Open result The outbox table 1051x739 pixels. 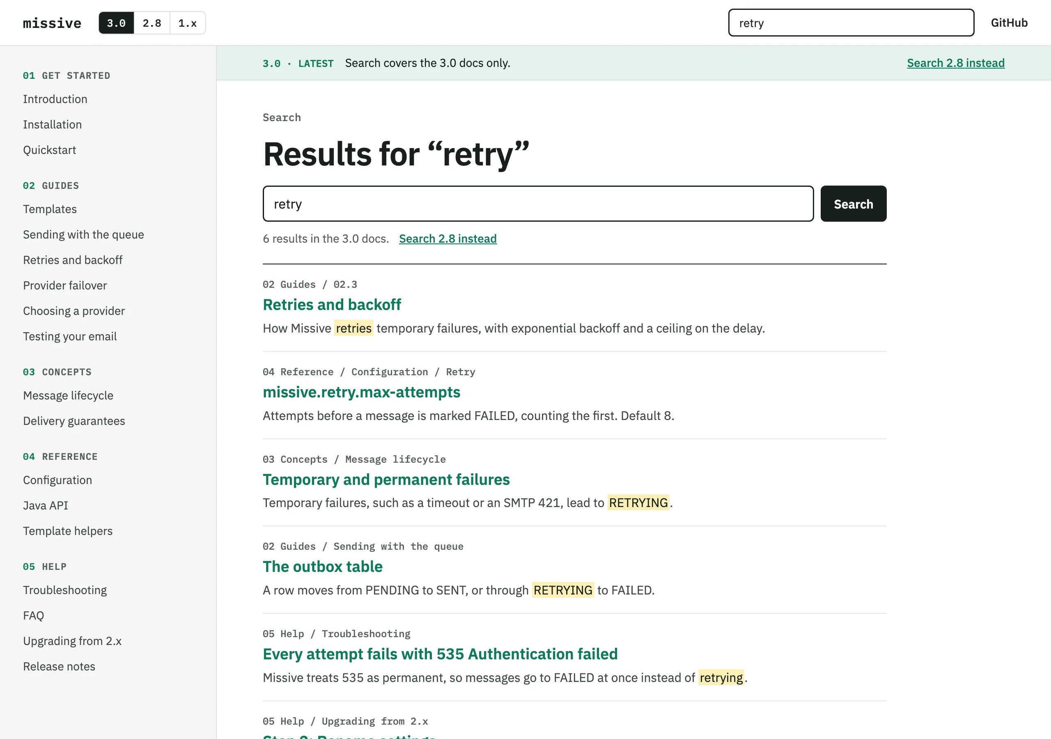323,567
